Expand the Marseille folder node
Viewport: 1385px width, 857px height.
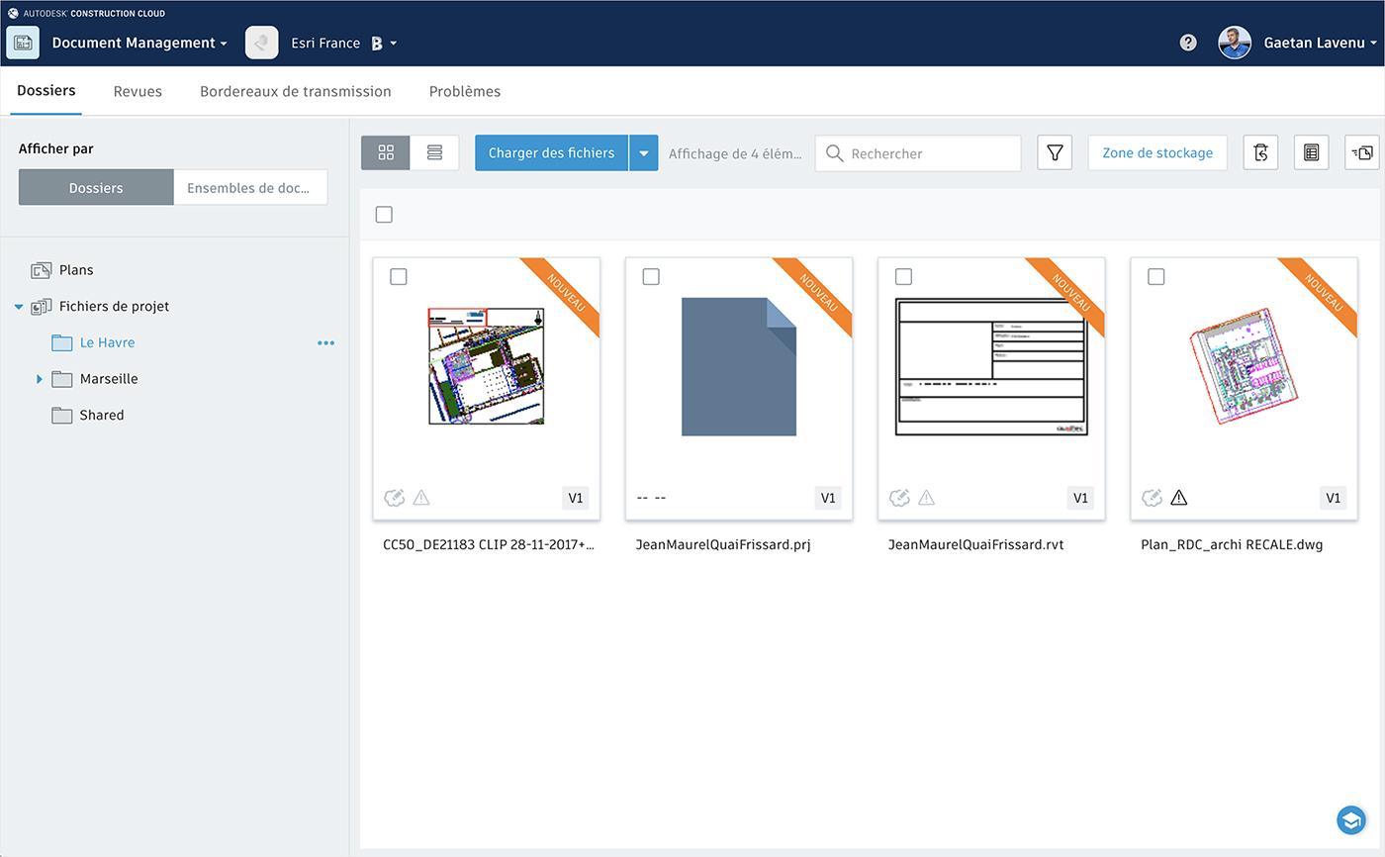click(40, 379)
